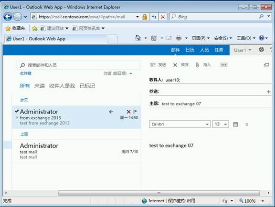Click the 放弃 discard button

click(x=181, y=65)
